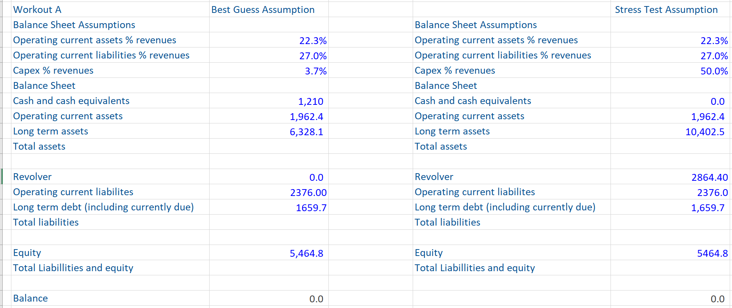Select the "Balance" label cell in the bottom row
The width and height of the screenshot is (732, 308).
30,299
